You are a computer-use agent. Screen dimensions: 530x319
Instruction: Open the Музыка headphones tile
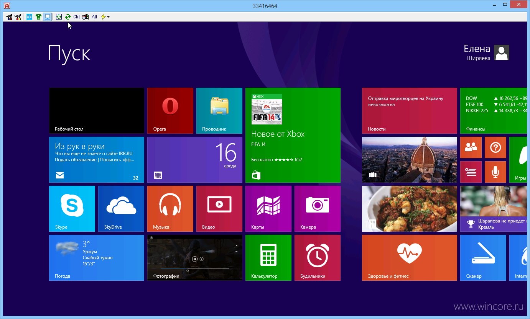pos(170,209)
